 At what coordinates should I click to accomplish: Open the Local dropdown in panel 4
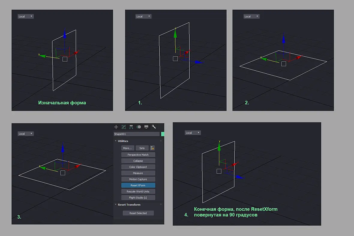[193, 133]
